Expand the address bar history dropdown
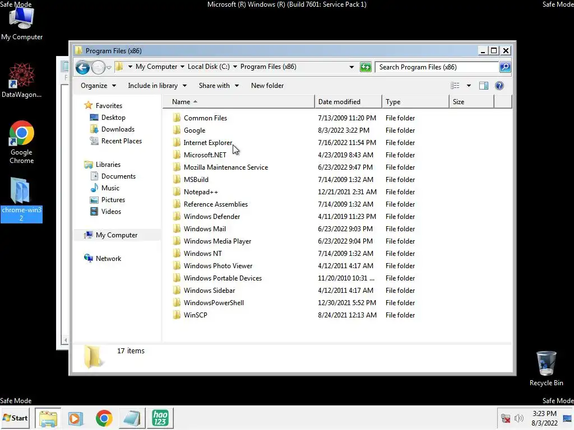The width and height of the screenshot is (574, 430). [x=351, y=67]
